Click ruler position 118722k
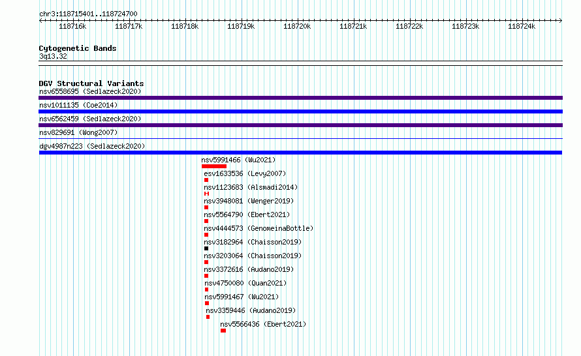This screenshot has height=356, width=581. 409,26
